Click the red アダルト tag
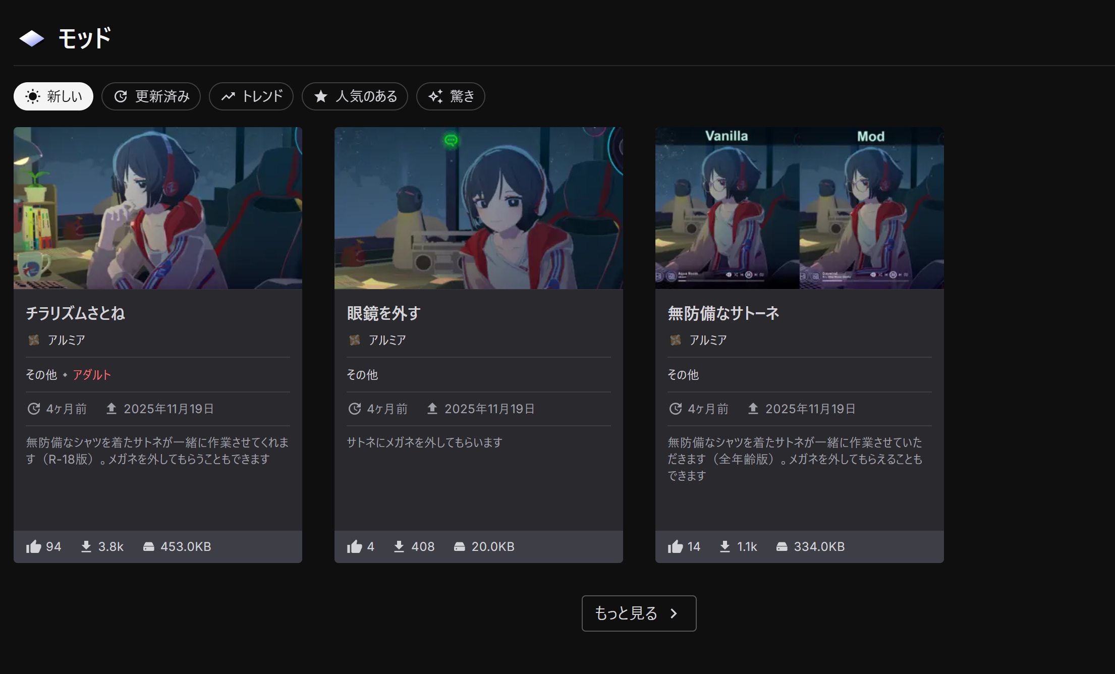The height and width of the screenshot is (674, 1115). tap(91, 375)
